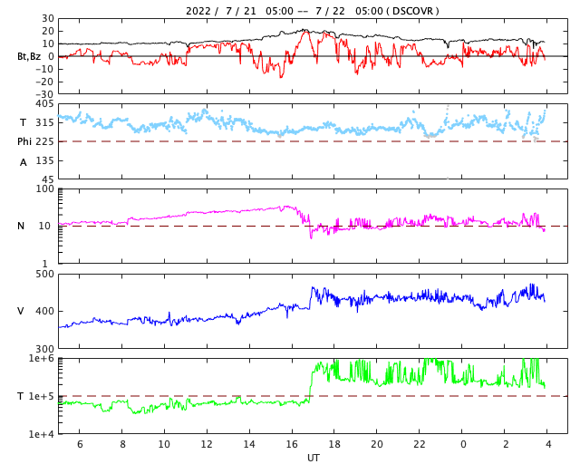Click the "8" hour tick on the UT axis
This screenshot has width=580, height=464.
pos(123,444)
